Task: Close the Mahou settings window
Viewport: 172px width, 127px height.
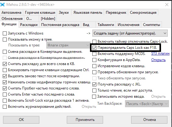Action: (167, 5)
